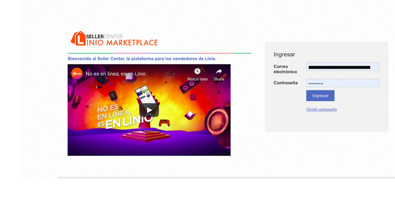395x216 pixels.
Task: Click the Share arrow icon on video
Action: click(x=219, y=71)
